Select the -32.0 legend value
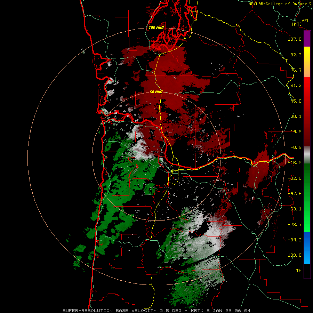Viewport: 313px width, 313px height. [295, 178]
